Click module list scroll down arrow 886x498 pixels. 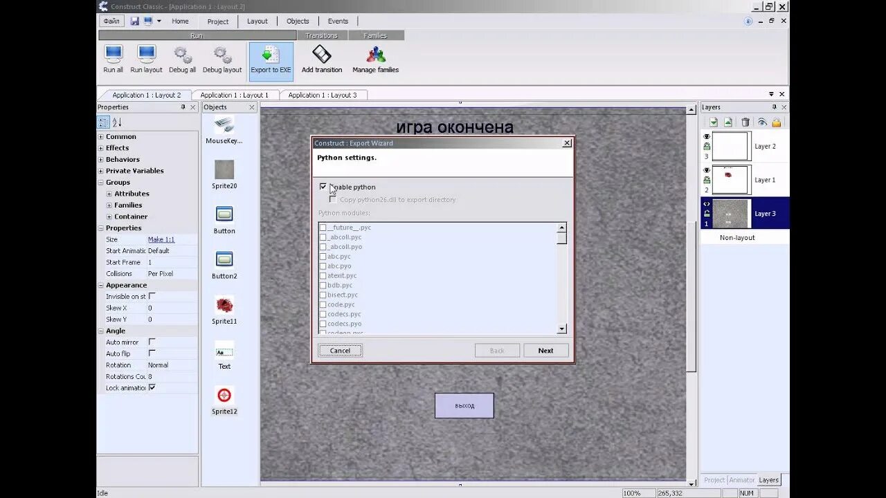(562, 329)
